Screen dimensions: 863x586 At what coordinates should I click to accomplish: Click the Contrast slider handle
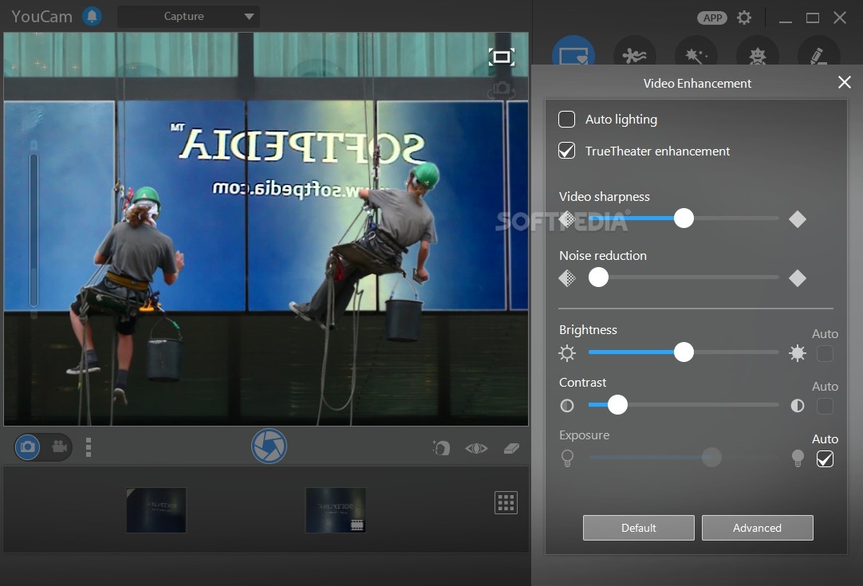pos(617,405)
